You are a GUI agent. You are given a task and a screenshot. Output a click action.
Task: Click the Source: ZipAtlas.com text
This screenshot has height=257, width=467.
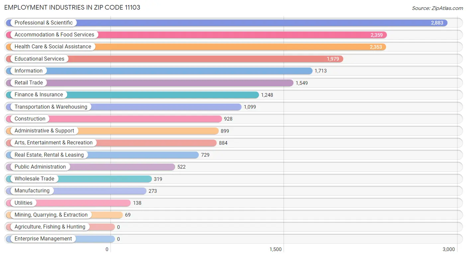click(x=437, y=8)
